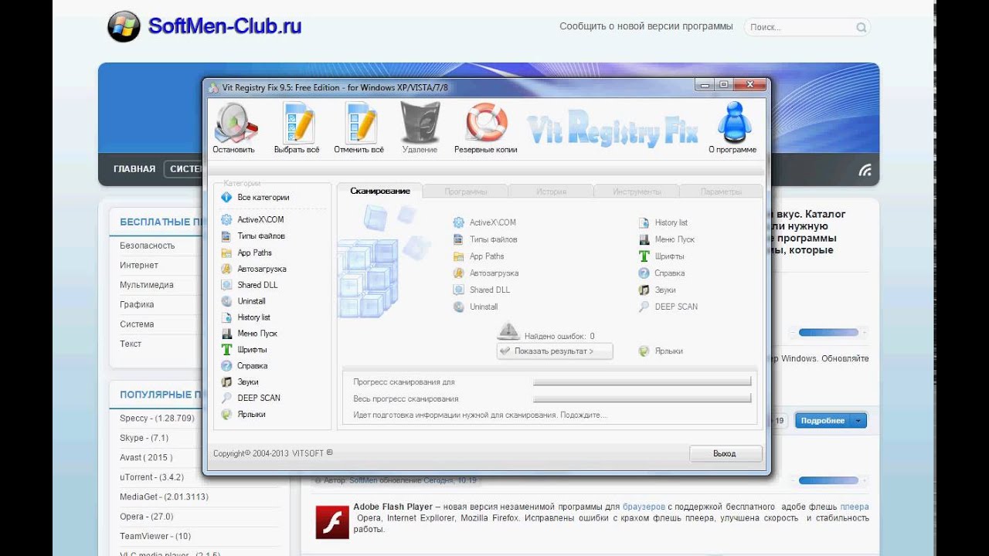Click the Удаление trash bin icon
The image size is (989, 556).
coord(420,124)
